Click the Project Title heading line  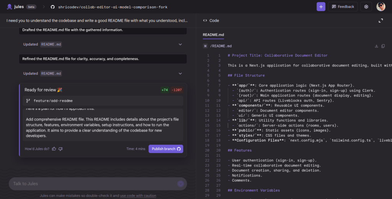point(278,55)
